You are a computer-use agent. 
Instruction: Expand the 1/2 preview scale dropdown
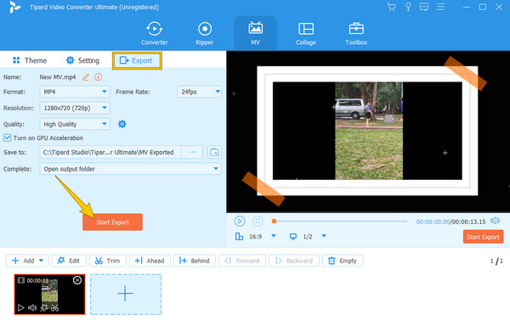324,236
